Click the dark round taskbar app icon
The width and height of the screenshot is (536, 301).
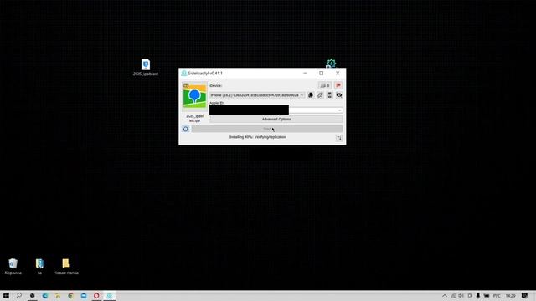coord(32,296)
